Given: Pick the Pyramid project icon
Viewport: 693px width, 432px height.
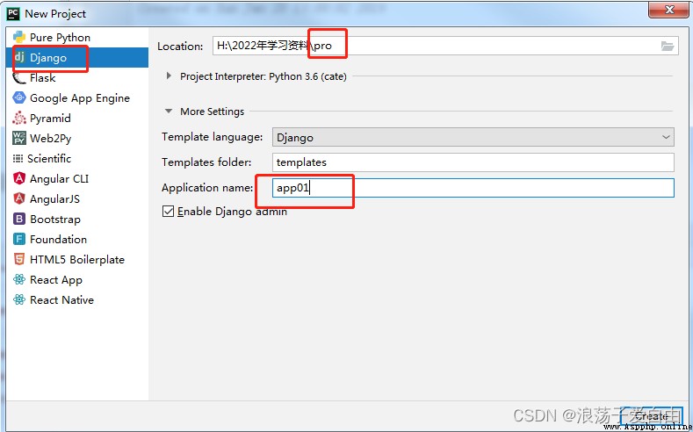Looking at the screenshot, I should click(x=19, y=118).
